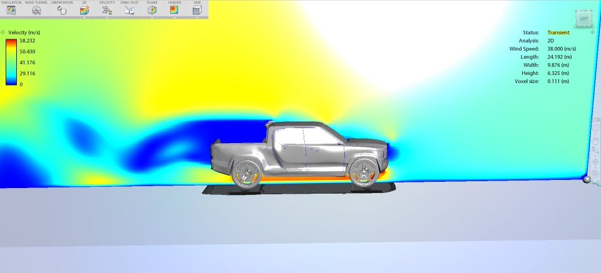Screen dimensions: 601x273
Task: Open the Drag Plot graph icon
Action: point(130,11)
